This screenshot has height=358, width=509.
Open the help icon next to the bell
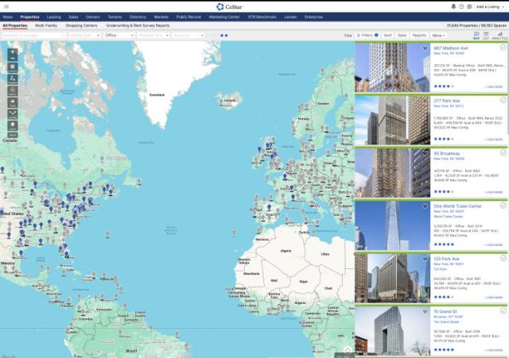point(461,6)
